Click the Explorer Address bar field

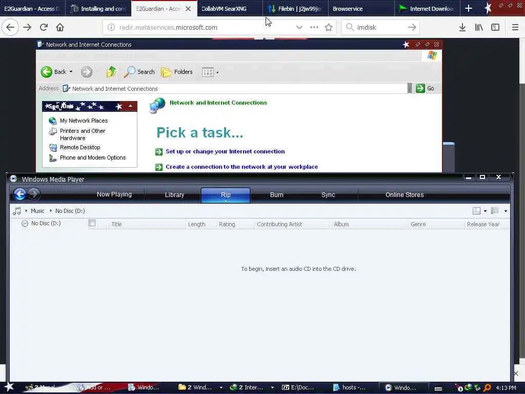[234, 88]
